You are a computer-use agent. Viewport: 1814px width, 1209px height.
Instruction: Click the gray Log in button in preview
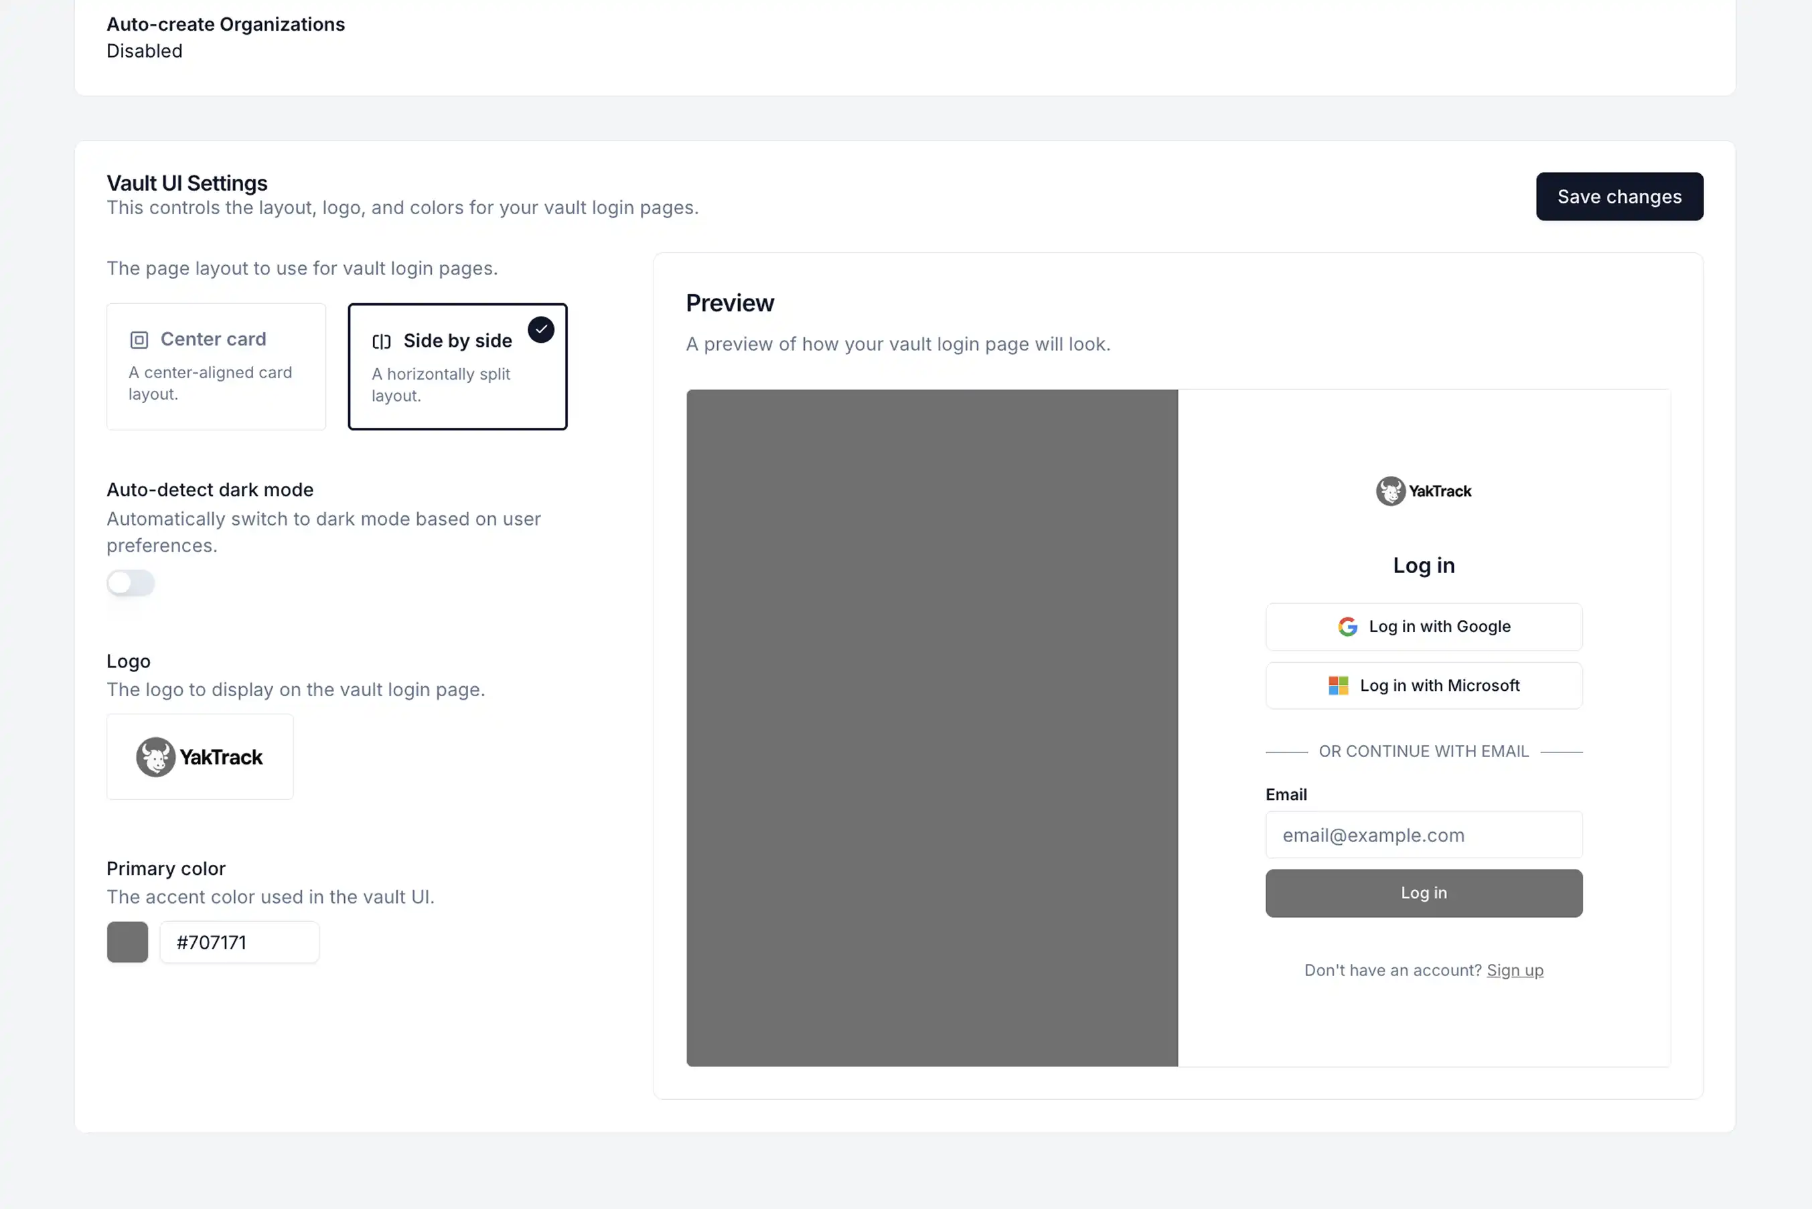[x=1424, y=893]
